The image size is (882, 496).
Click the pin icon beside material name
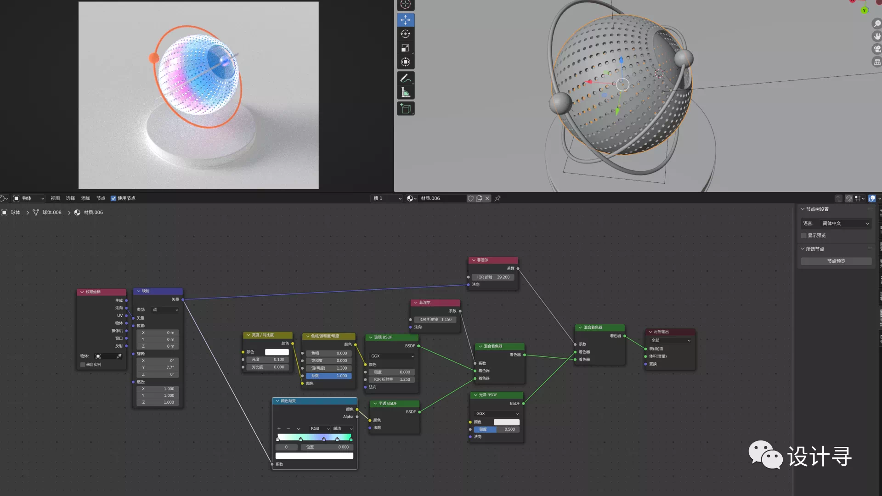tap(498, 198)
